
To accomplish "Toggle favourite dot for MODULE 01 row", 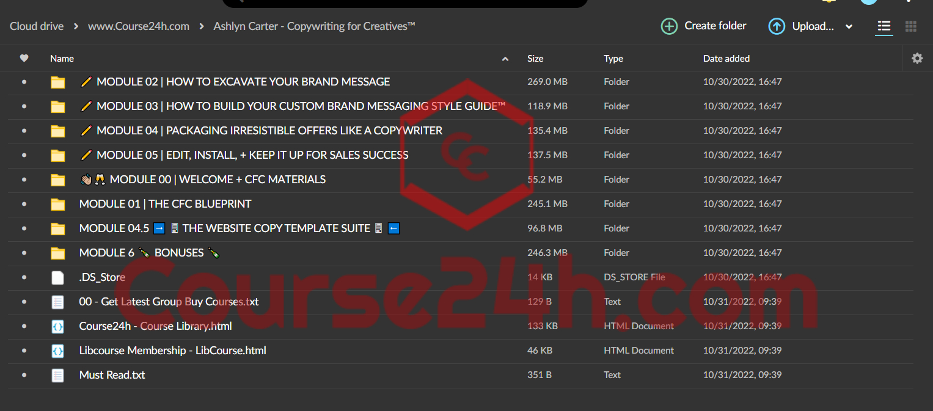I will (24, 204).
